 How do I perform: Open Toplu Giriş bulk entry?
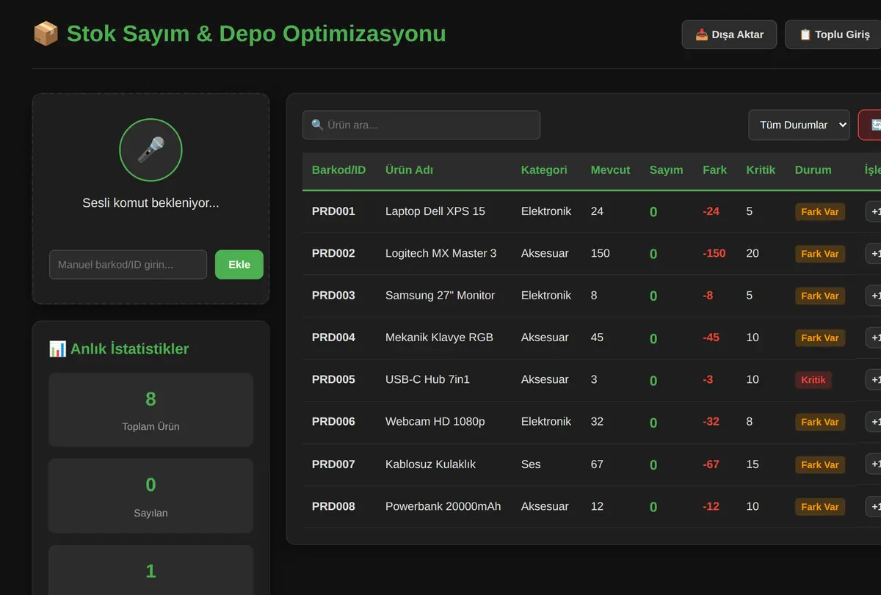point(833,34)
